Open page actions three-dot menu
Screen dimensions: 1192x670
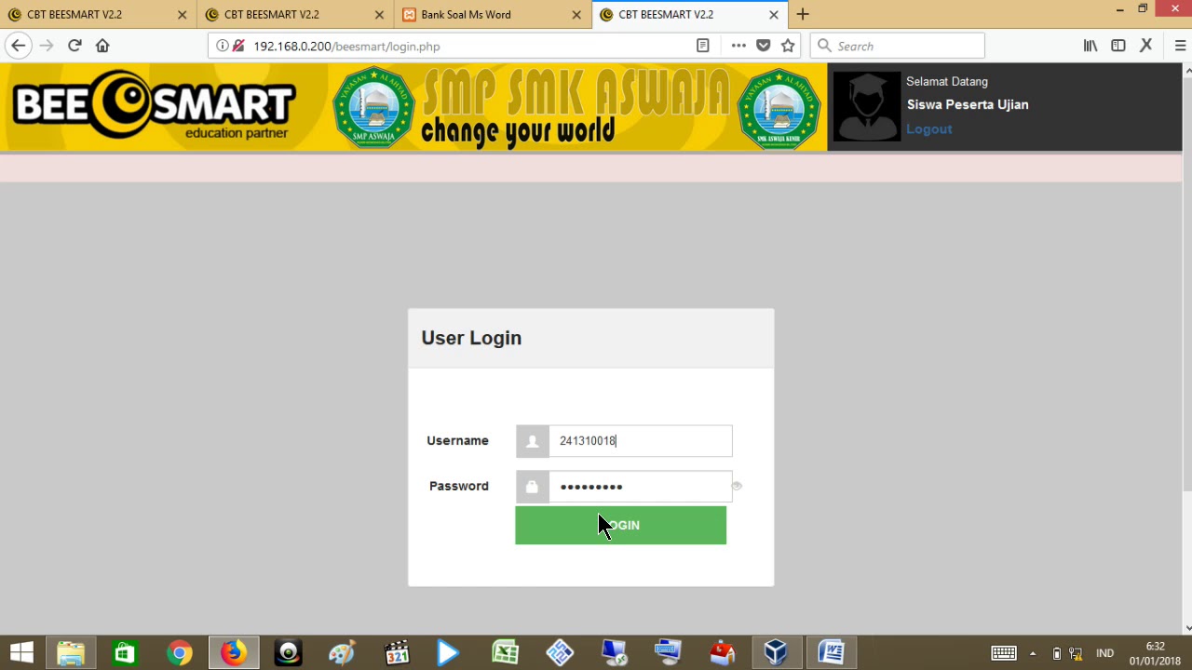(738, 46)
